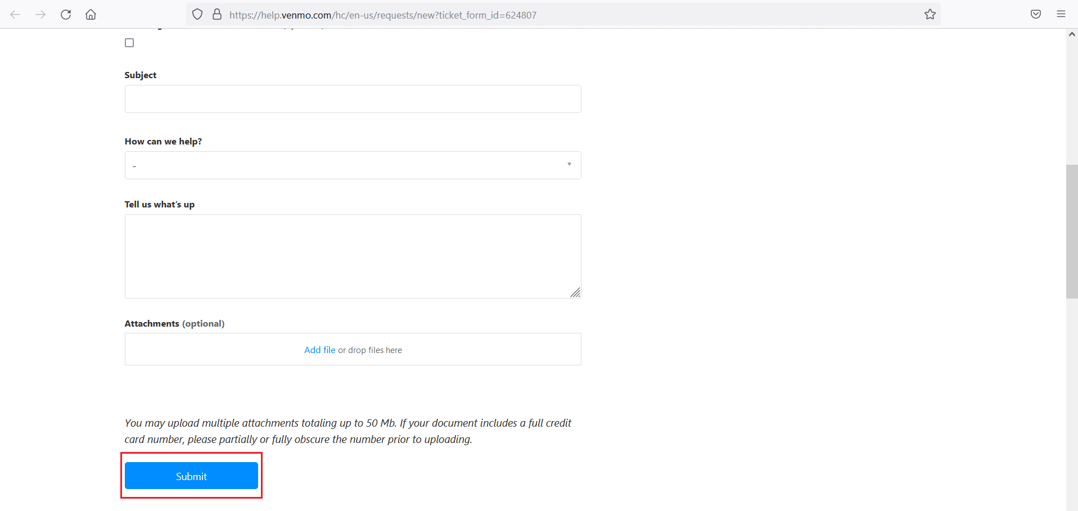Click the Venmo help URL address bar
The image size is (1078, 511).
[382, 15]
